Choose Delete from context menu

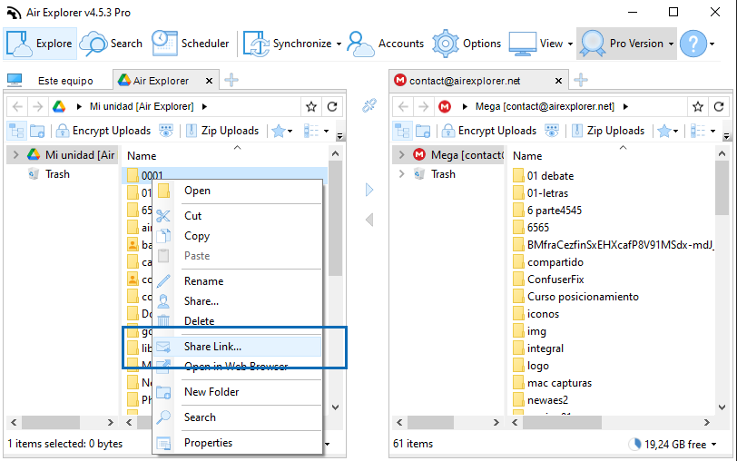coord(238,321)
